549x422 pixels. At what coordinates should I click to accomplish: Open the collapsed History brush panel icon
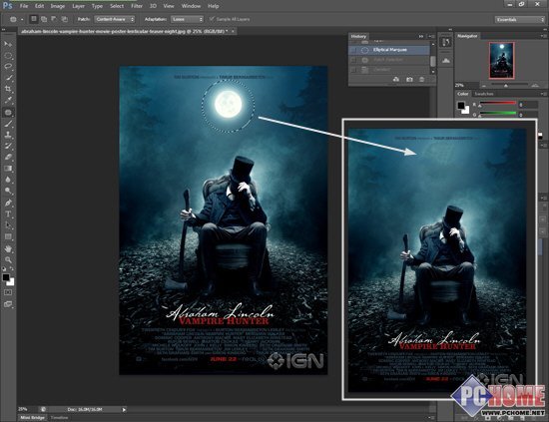click(446, 42)
